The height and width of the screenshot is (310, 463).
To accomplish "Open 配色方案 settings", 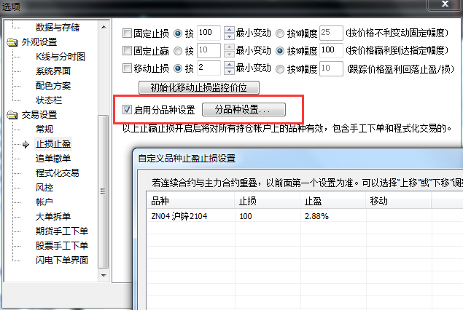I will tap(53, 86).
